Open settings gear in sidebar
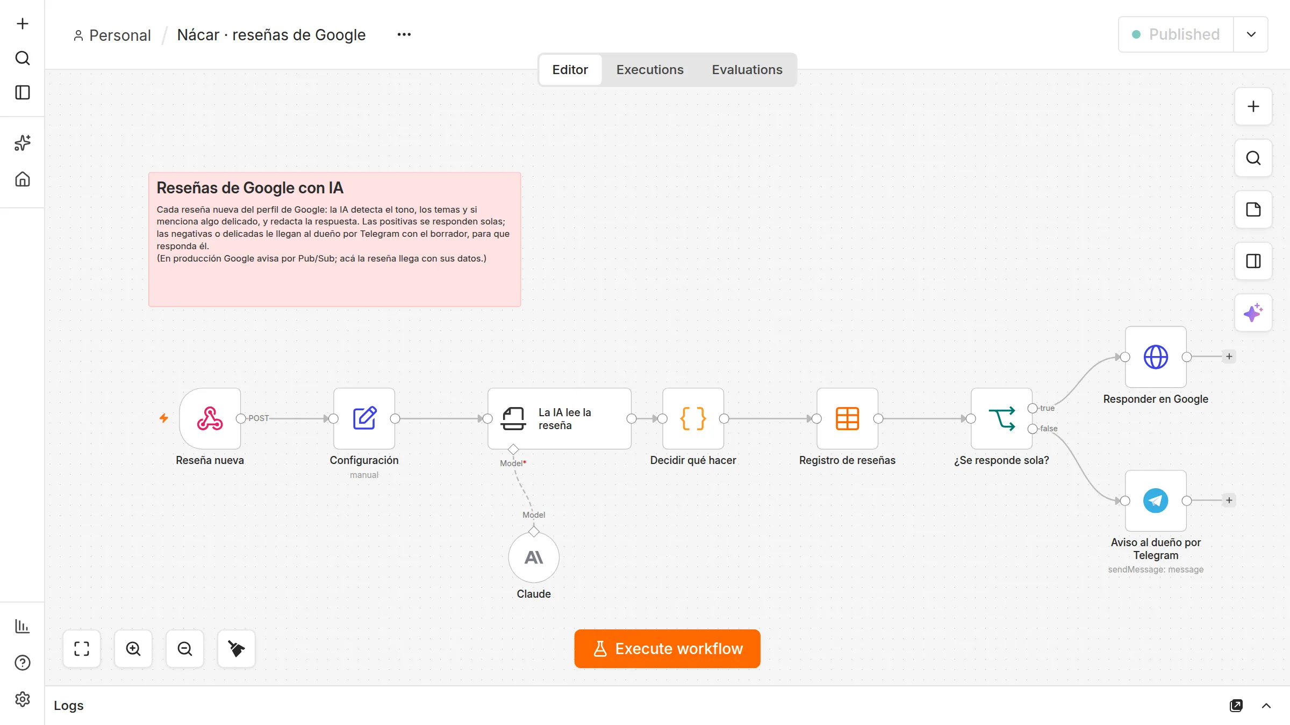 click(23, 699)
